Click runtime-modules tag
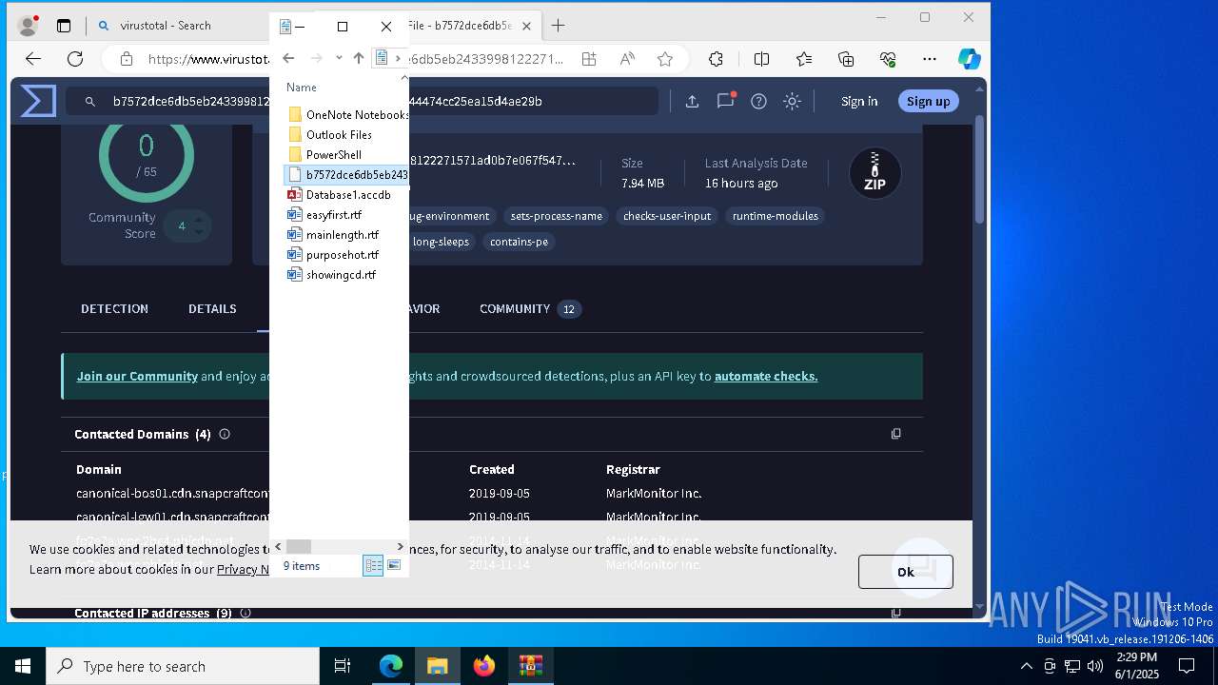The height and width of the screenshot is (685, 1218). 775,216
